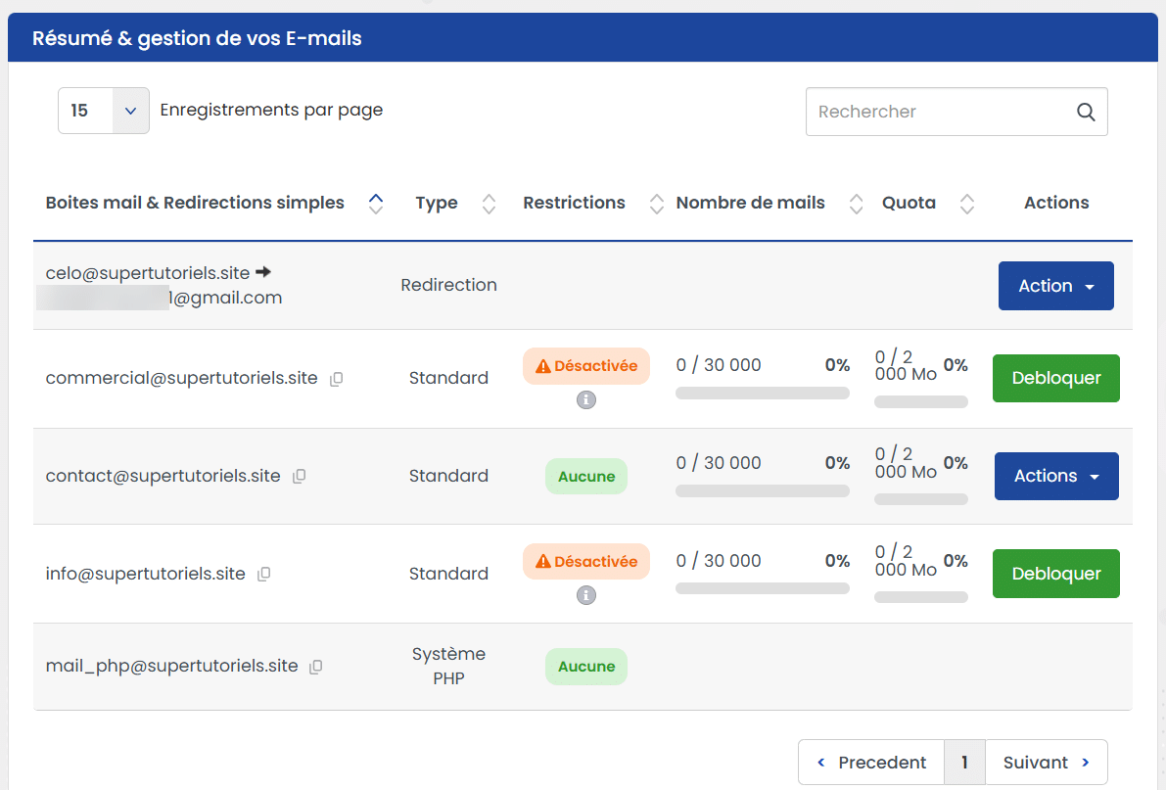
Task: Go to Suivant page
Action: click(x=1047, y=763)
